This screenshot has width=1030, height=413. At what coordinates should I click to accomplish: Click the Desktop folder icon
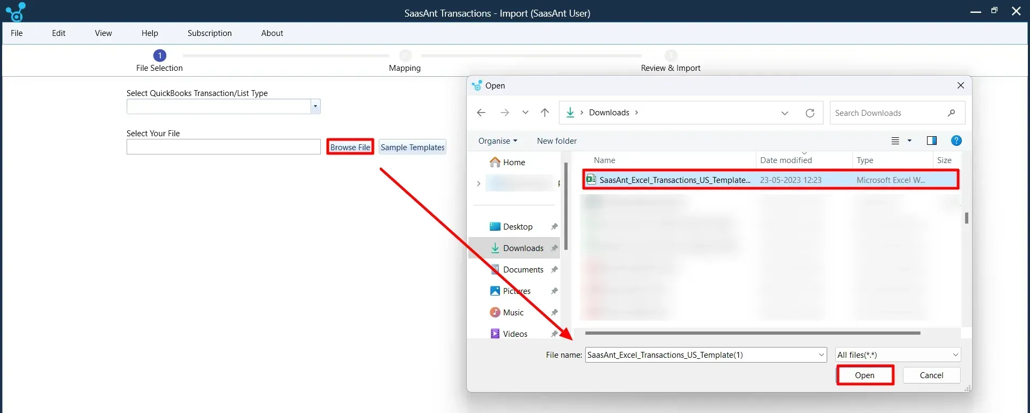(495, 227)
